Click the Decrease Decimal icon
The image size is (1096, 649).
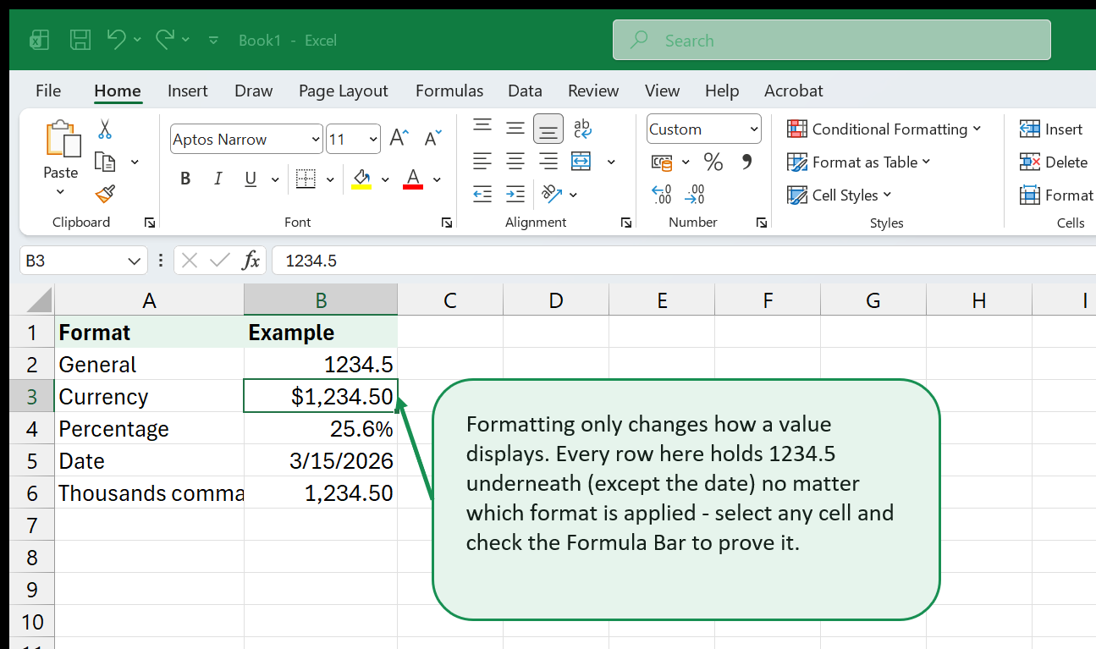pyautogui.click(x=694, y=195)
